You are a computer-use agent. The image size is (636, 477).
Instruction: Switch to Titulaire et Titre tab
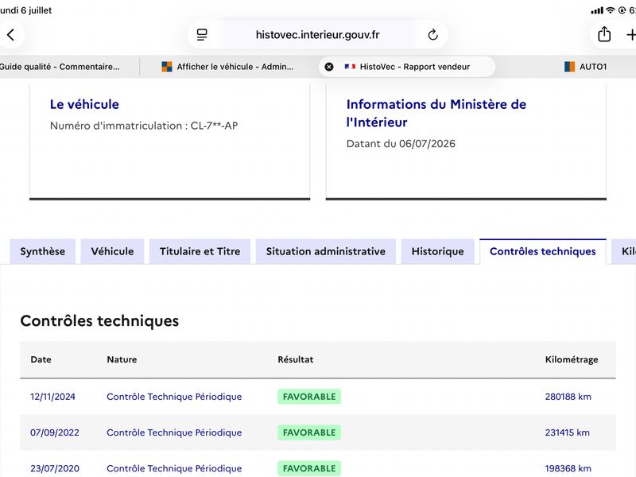pyautogui.click(x=200, y=251)
